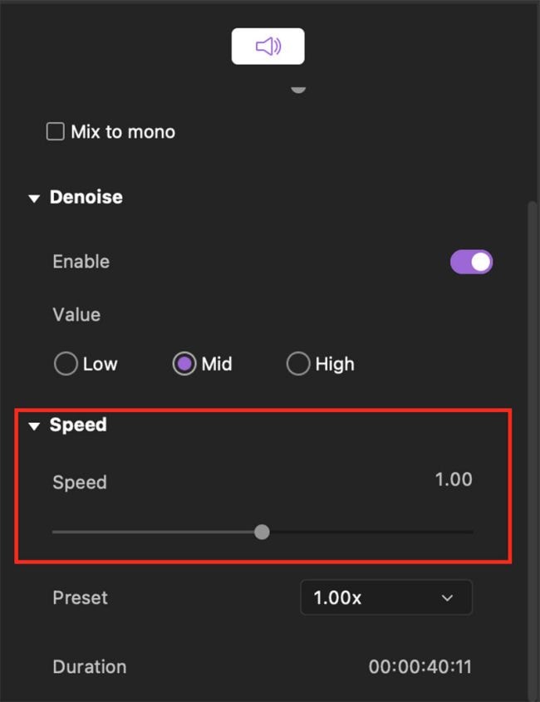The width and height of the screenshot is (540, 702).
Task: Click the far left end of Speed slider track
Action: 54,532
